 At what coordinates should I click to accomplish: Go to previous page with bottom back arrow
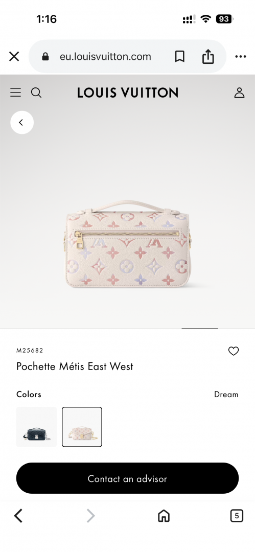18,516
